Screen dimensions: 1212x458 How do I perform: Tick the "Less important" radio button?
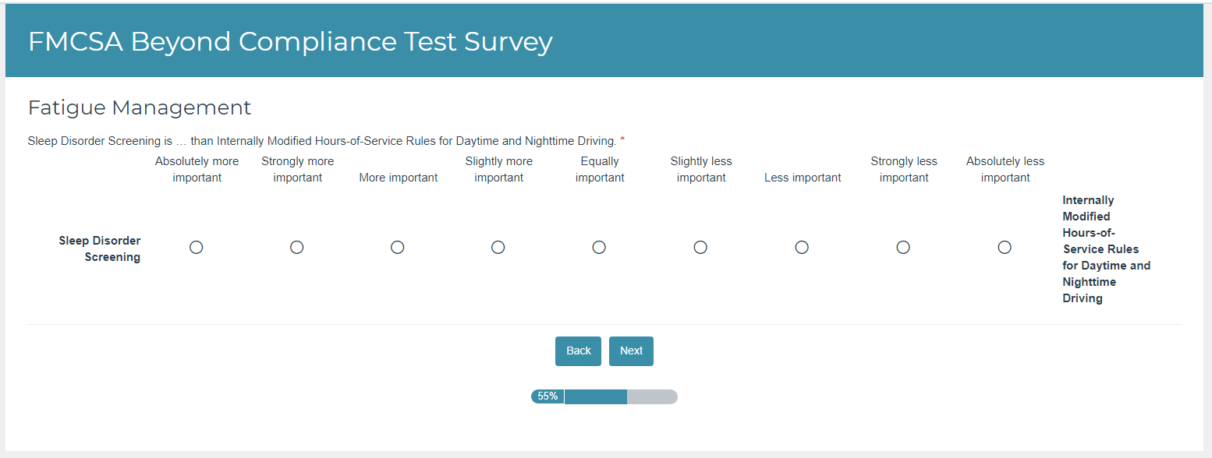click(802, 247)
